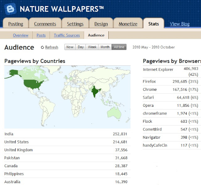Follow the View Blog link

point(180,24)
